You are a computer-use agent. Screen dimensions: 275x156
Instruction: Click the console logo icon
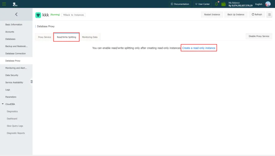point(15,4)
